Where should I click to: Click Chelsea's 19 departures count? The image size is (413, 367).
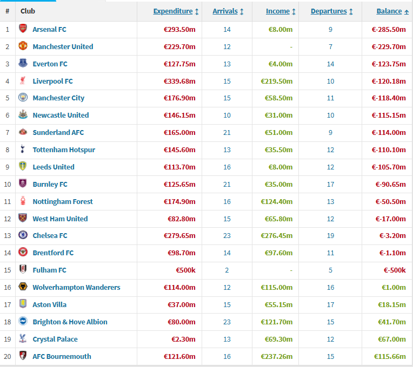click(330, 235)
